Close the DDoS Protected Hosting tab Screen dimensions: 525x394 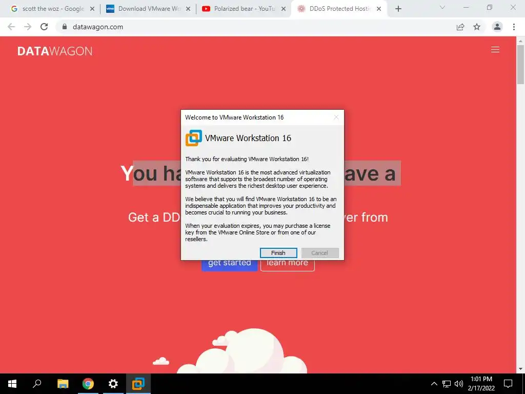(x=379, y=9)
